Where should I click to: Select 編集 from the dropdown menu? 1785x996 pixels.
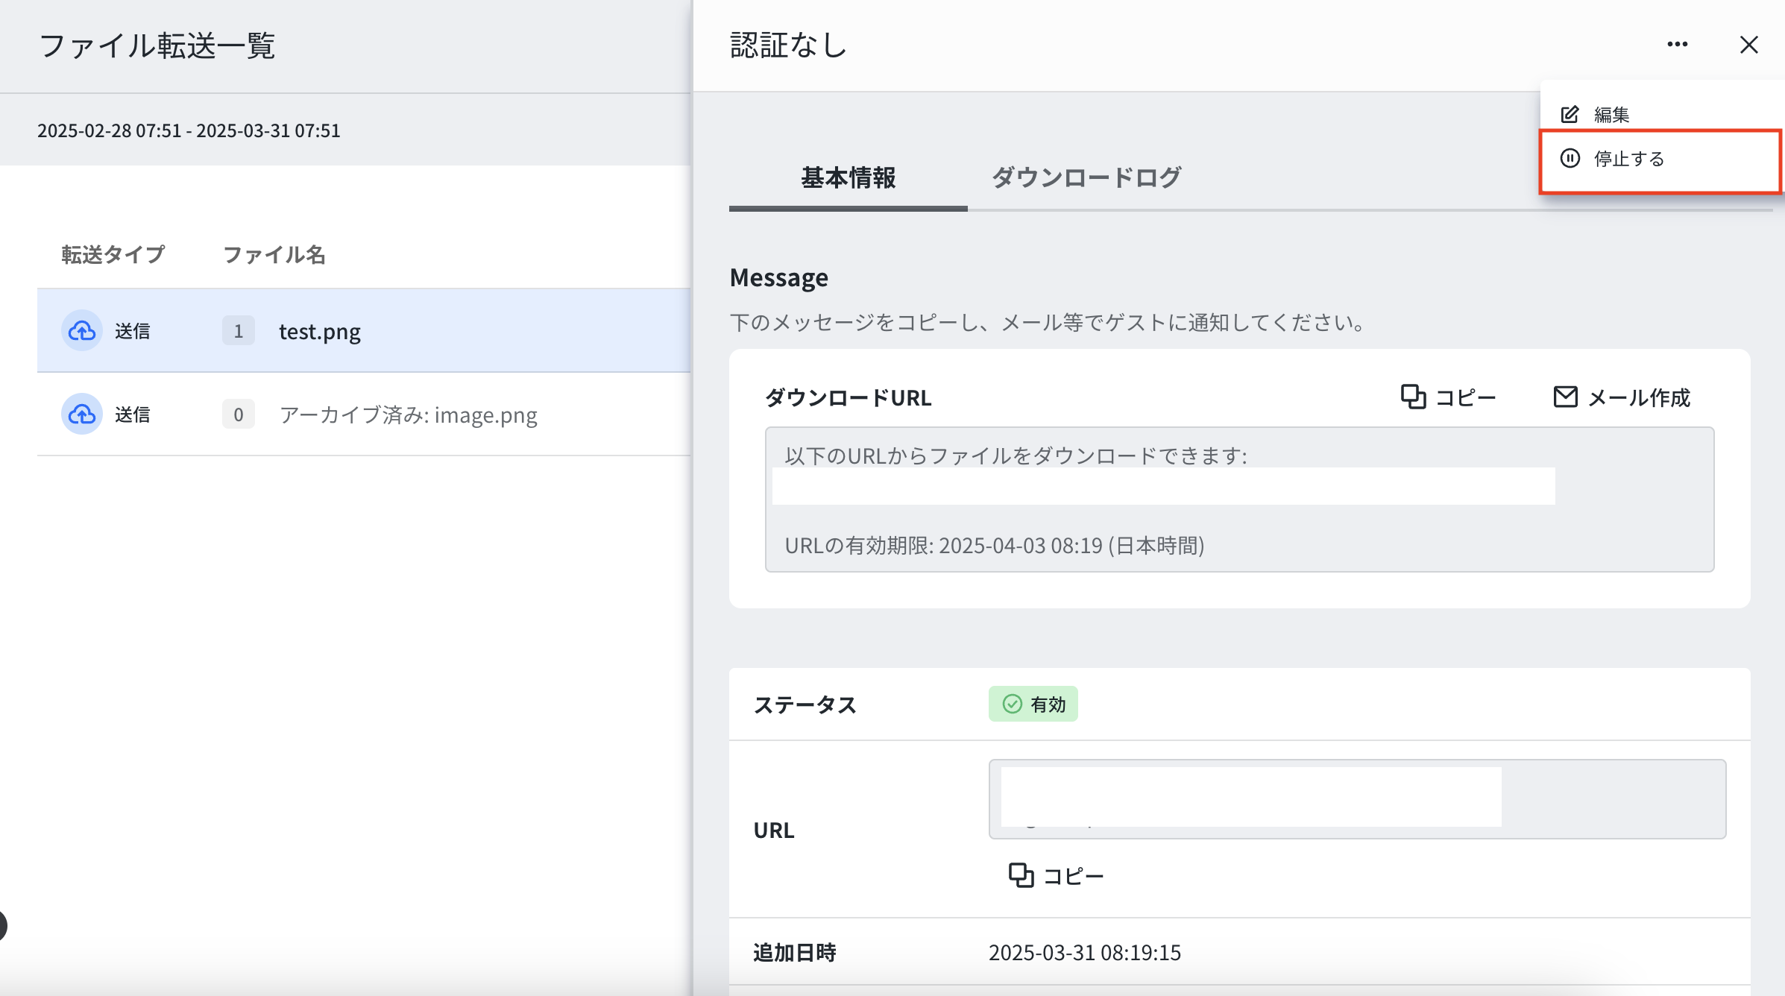click(1611, 115)
